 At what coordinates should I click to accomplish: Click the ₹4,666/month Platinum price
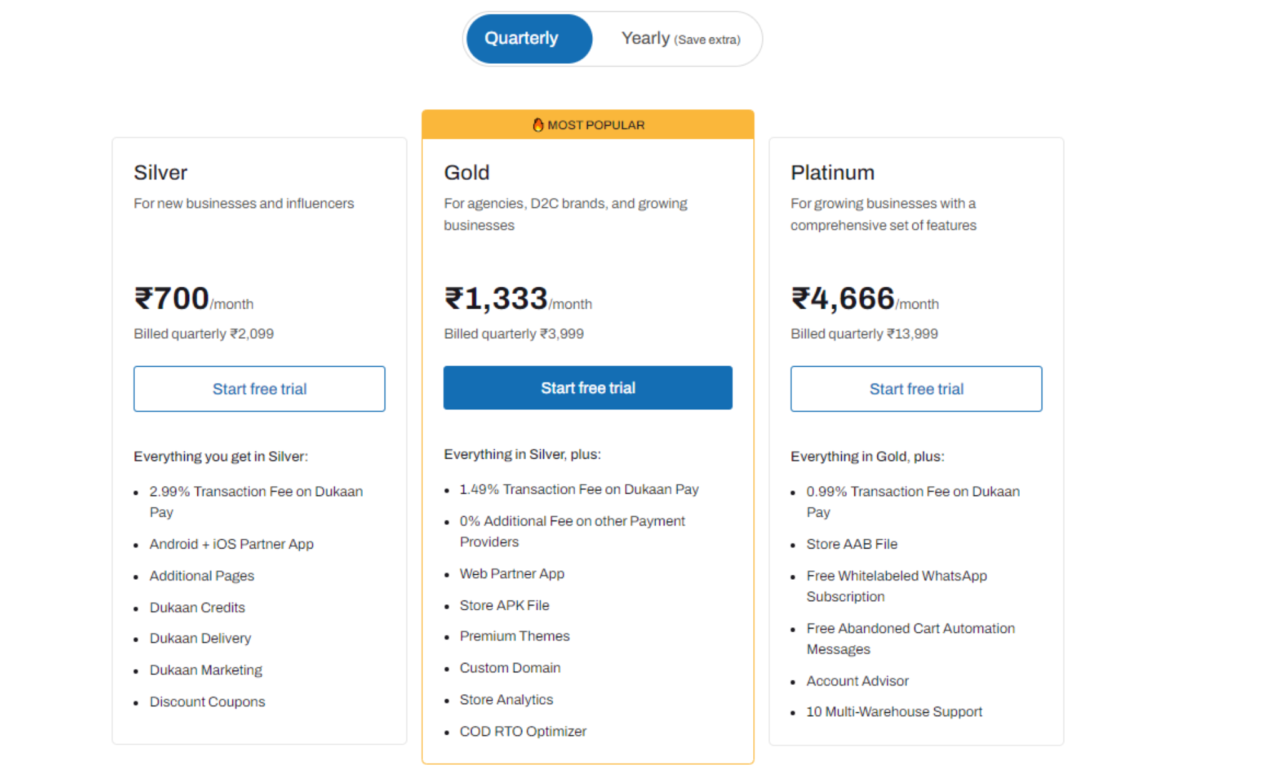click(864, 299)
